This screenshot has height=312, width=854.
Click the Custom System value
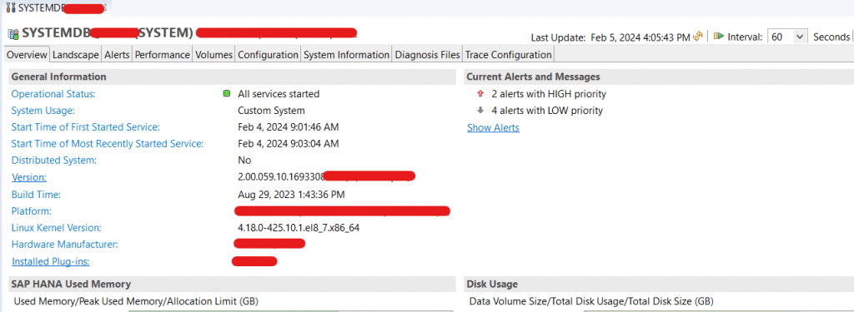[x=271, y=111]
